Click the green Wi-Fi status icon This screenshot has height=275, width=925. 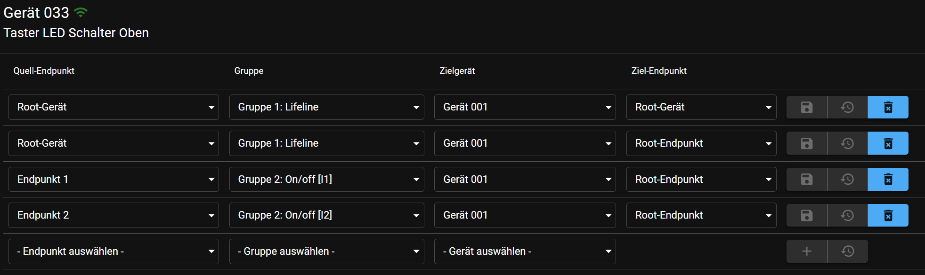point(81,13)
